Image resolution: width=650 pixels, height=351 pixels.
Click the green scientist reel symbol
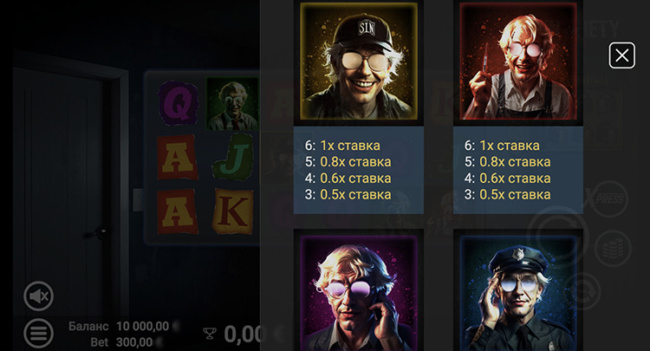232,104
